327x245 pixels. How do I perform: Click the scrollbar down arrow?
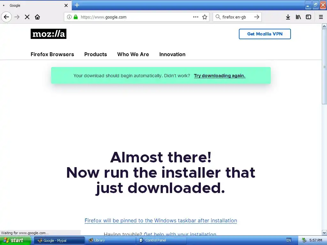pos(324,233)
